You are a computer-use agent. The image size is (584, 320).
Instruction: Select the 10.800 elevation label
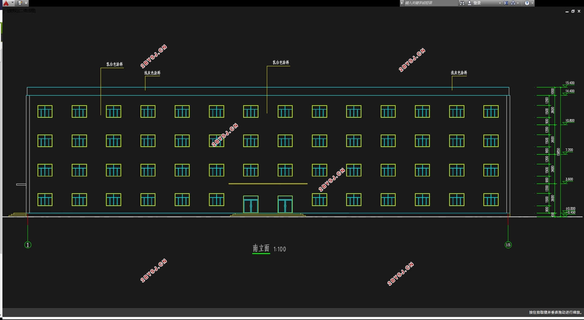click(x=570, y=121)
